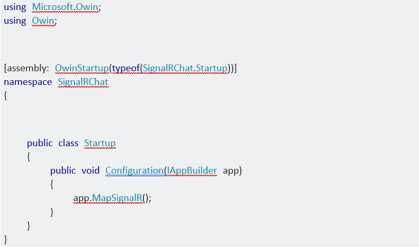Click the typeof keyword in the assembly attribute

(126, 69)
